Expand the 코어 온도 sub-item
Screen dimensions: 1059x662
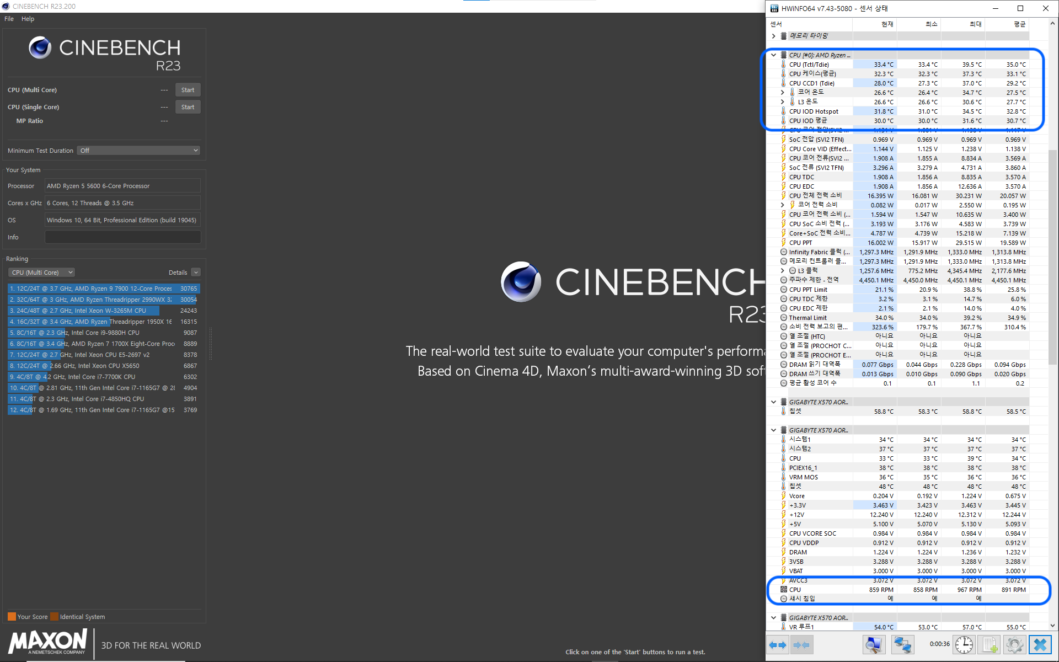[x=782, y=93]
